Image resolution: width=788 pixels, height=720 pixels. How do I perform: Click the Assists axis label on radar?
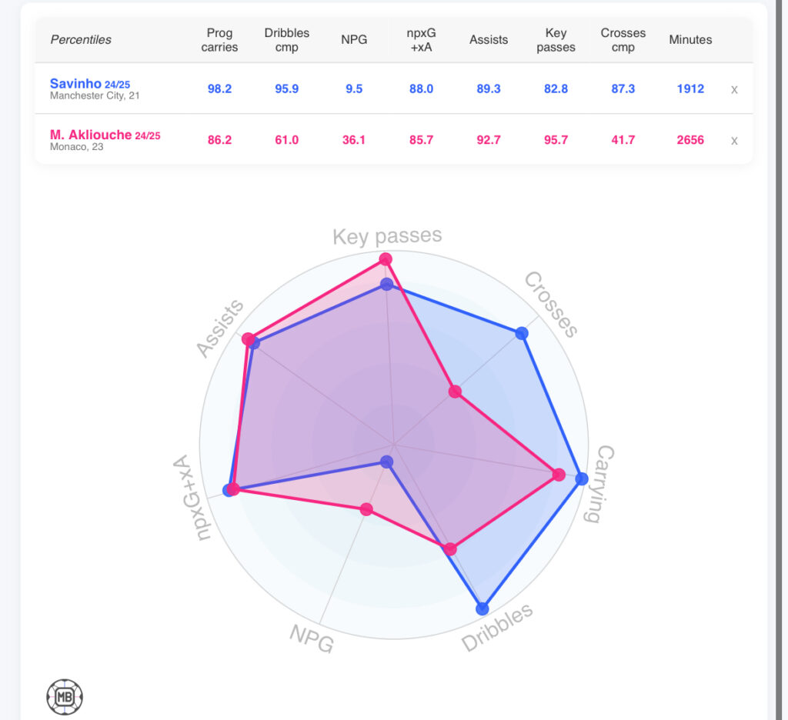pos(219,328)
